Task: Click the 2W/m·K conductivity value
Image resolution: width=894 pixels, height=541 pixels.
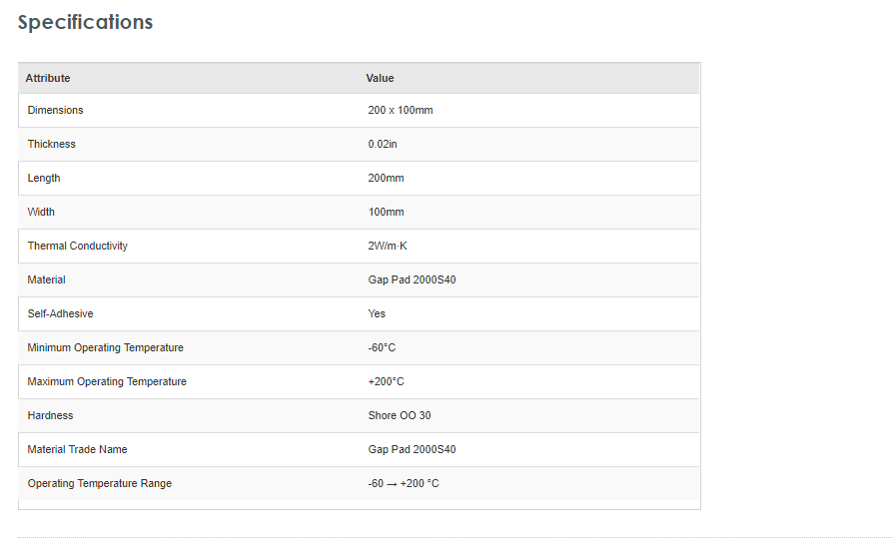Action: click(387, 246)
